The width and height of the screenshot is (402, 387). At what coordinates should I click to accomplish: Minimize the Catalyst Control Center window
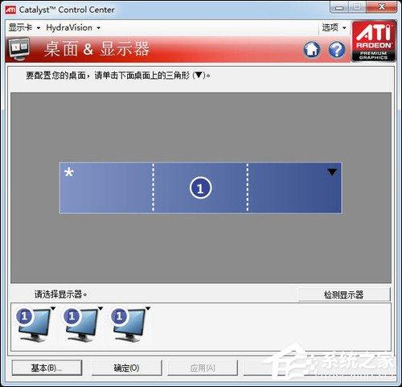click(339, 7)
